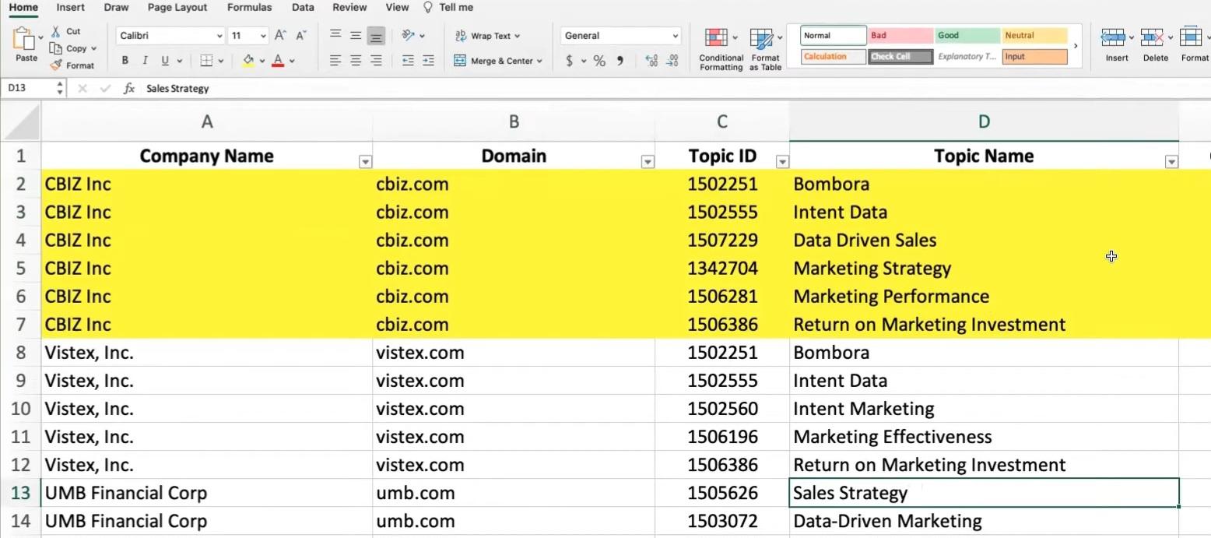
Task: Switch to the Draw ribbon tab
Action: click(x=116, y=8)
